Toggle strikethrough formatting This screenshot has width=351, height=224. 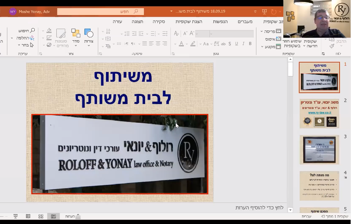[223, 44]
